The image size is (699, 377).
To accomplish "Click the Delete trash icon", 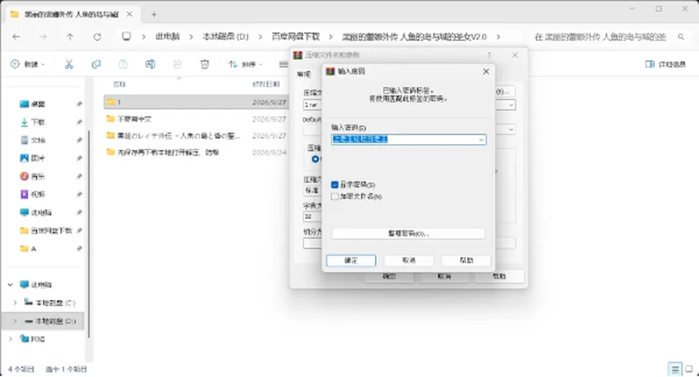I will [205, 64].
